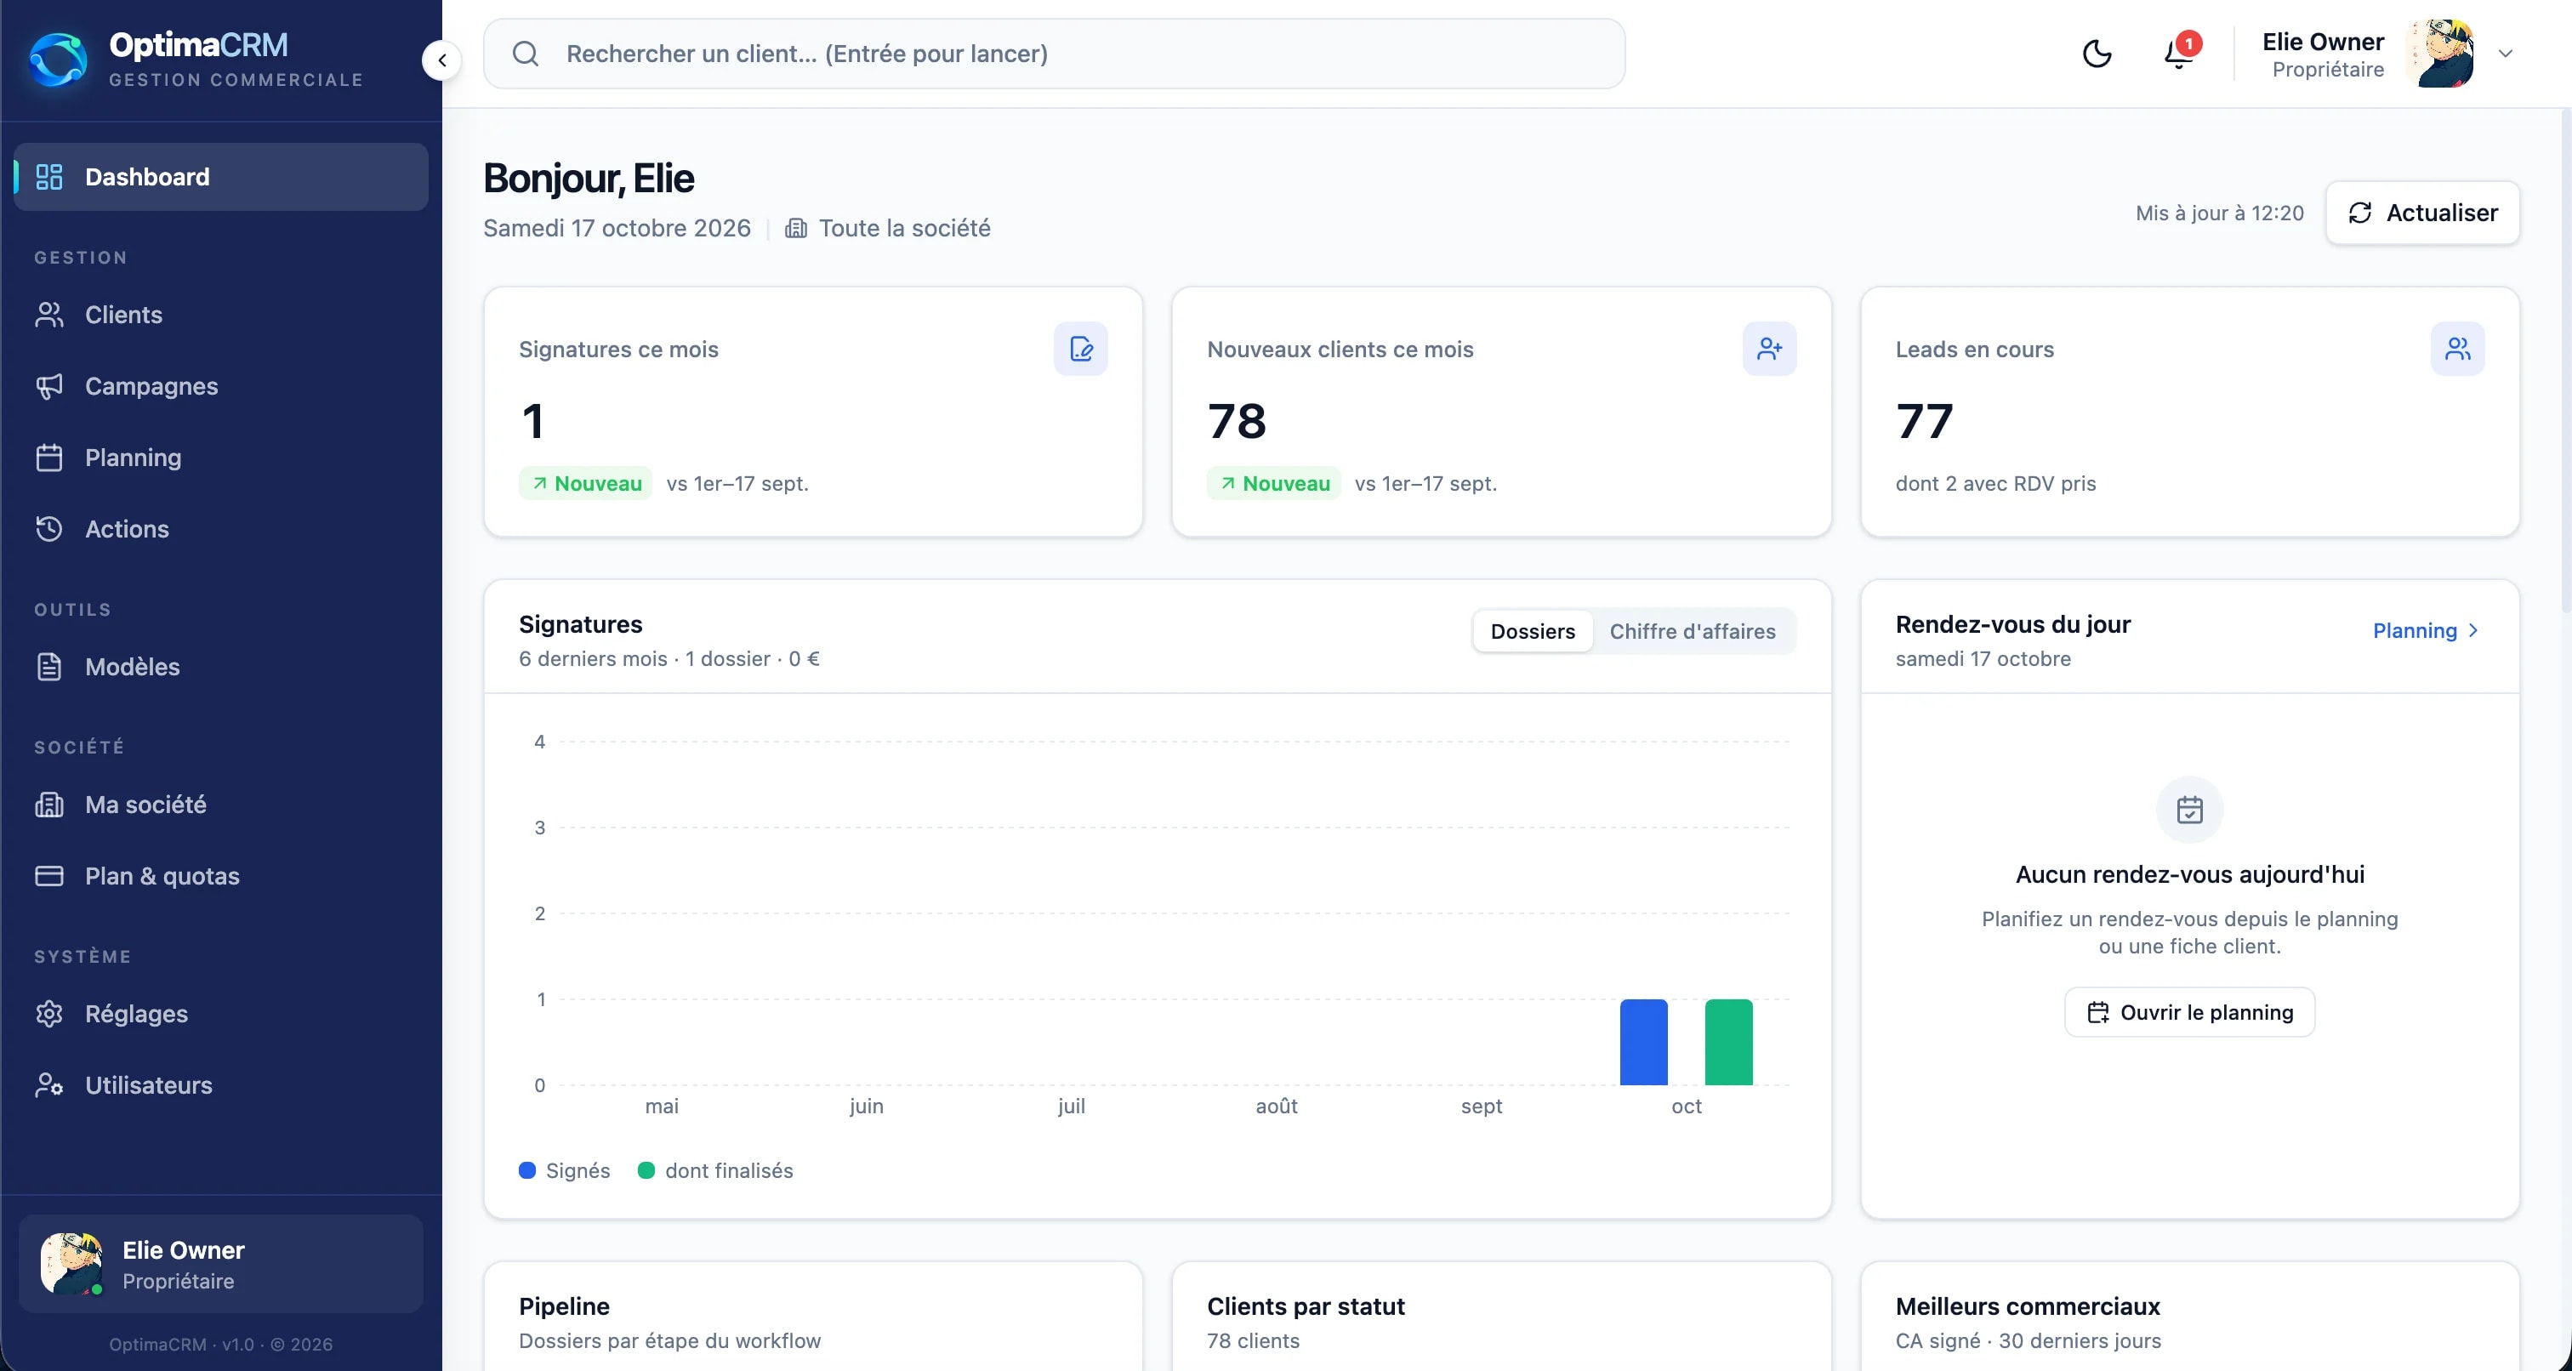Open Campagnes from the sidebar
The image size is (2572, 1371).
click(x=220, y=386)
